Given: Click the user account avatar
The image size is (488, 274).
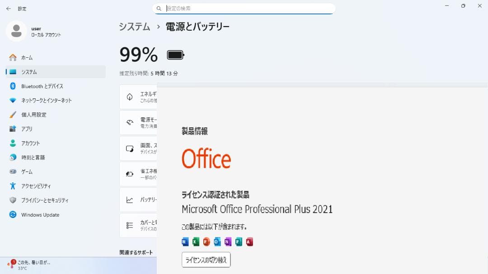Looking at the screenshot, I should [x=16, y=32].
